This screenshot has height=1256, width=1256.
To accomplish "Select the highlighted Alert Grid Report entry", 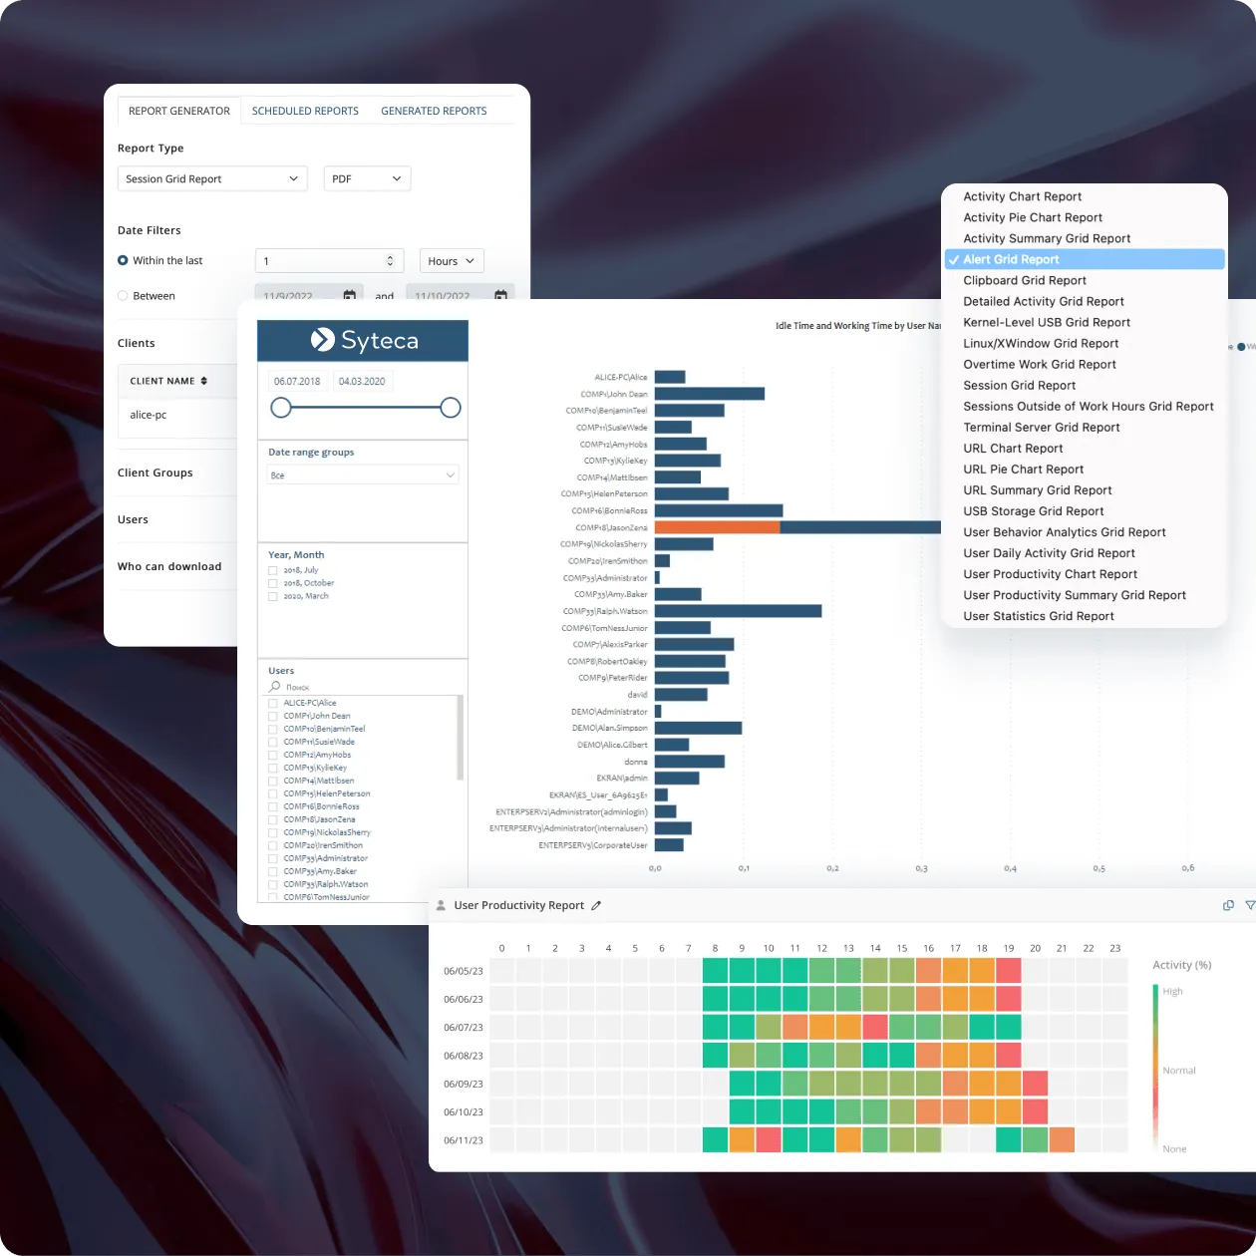I will click(x=1084, y=259).
